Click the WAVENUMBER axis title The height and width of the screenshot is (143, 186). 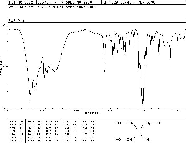coord(93,113)
